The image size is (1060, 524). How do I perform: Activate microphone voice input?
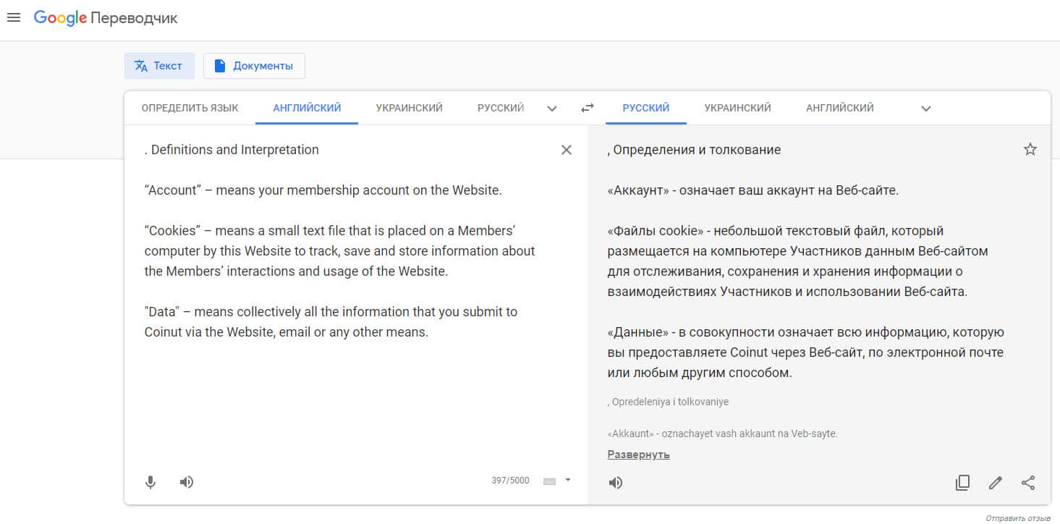[150, 482]
